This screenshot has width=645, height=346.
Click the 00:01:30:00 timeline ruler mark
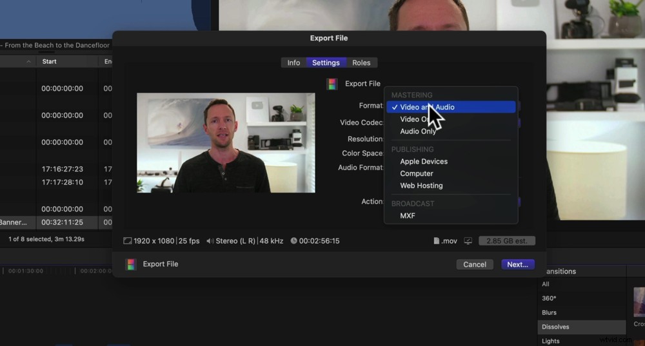point(26,271)
